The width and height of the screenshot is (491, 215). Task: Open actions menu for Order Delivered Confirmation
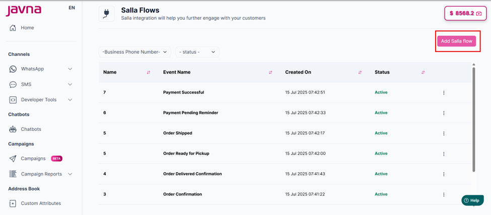[x=444, y=174]
